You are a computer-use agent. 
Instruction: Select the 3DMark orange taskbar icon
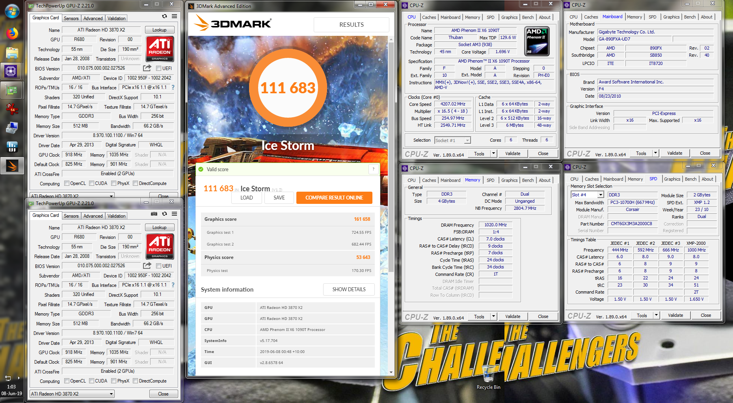click(12, 166)
